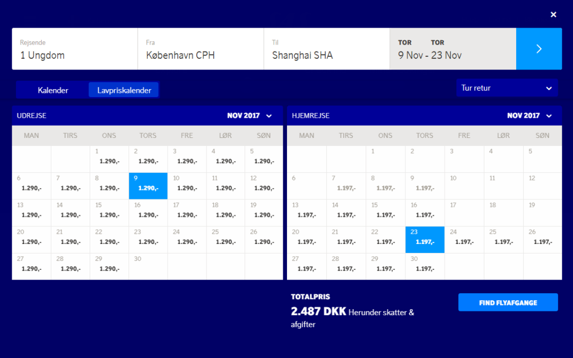Expand the Hjemrejse NOV 2017 month dropdown
This screenshot has width=573, height=358.
tap(529, 116)
